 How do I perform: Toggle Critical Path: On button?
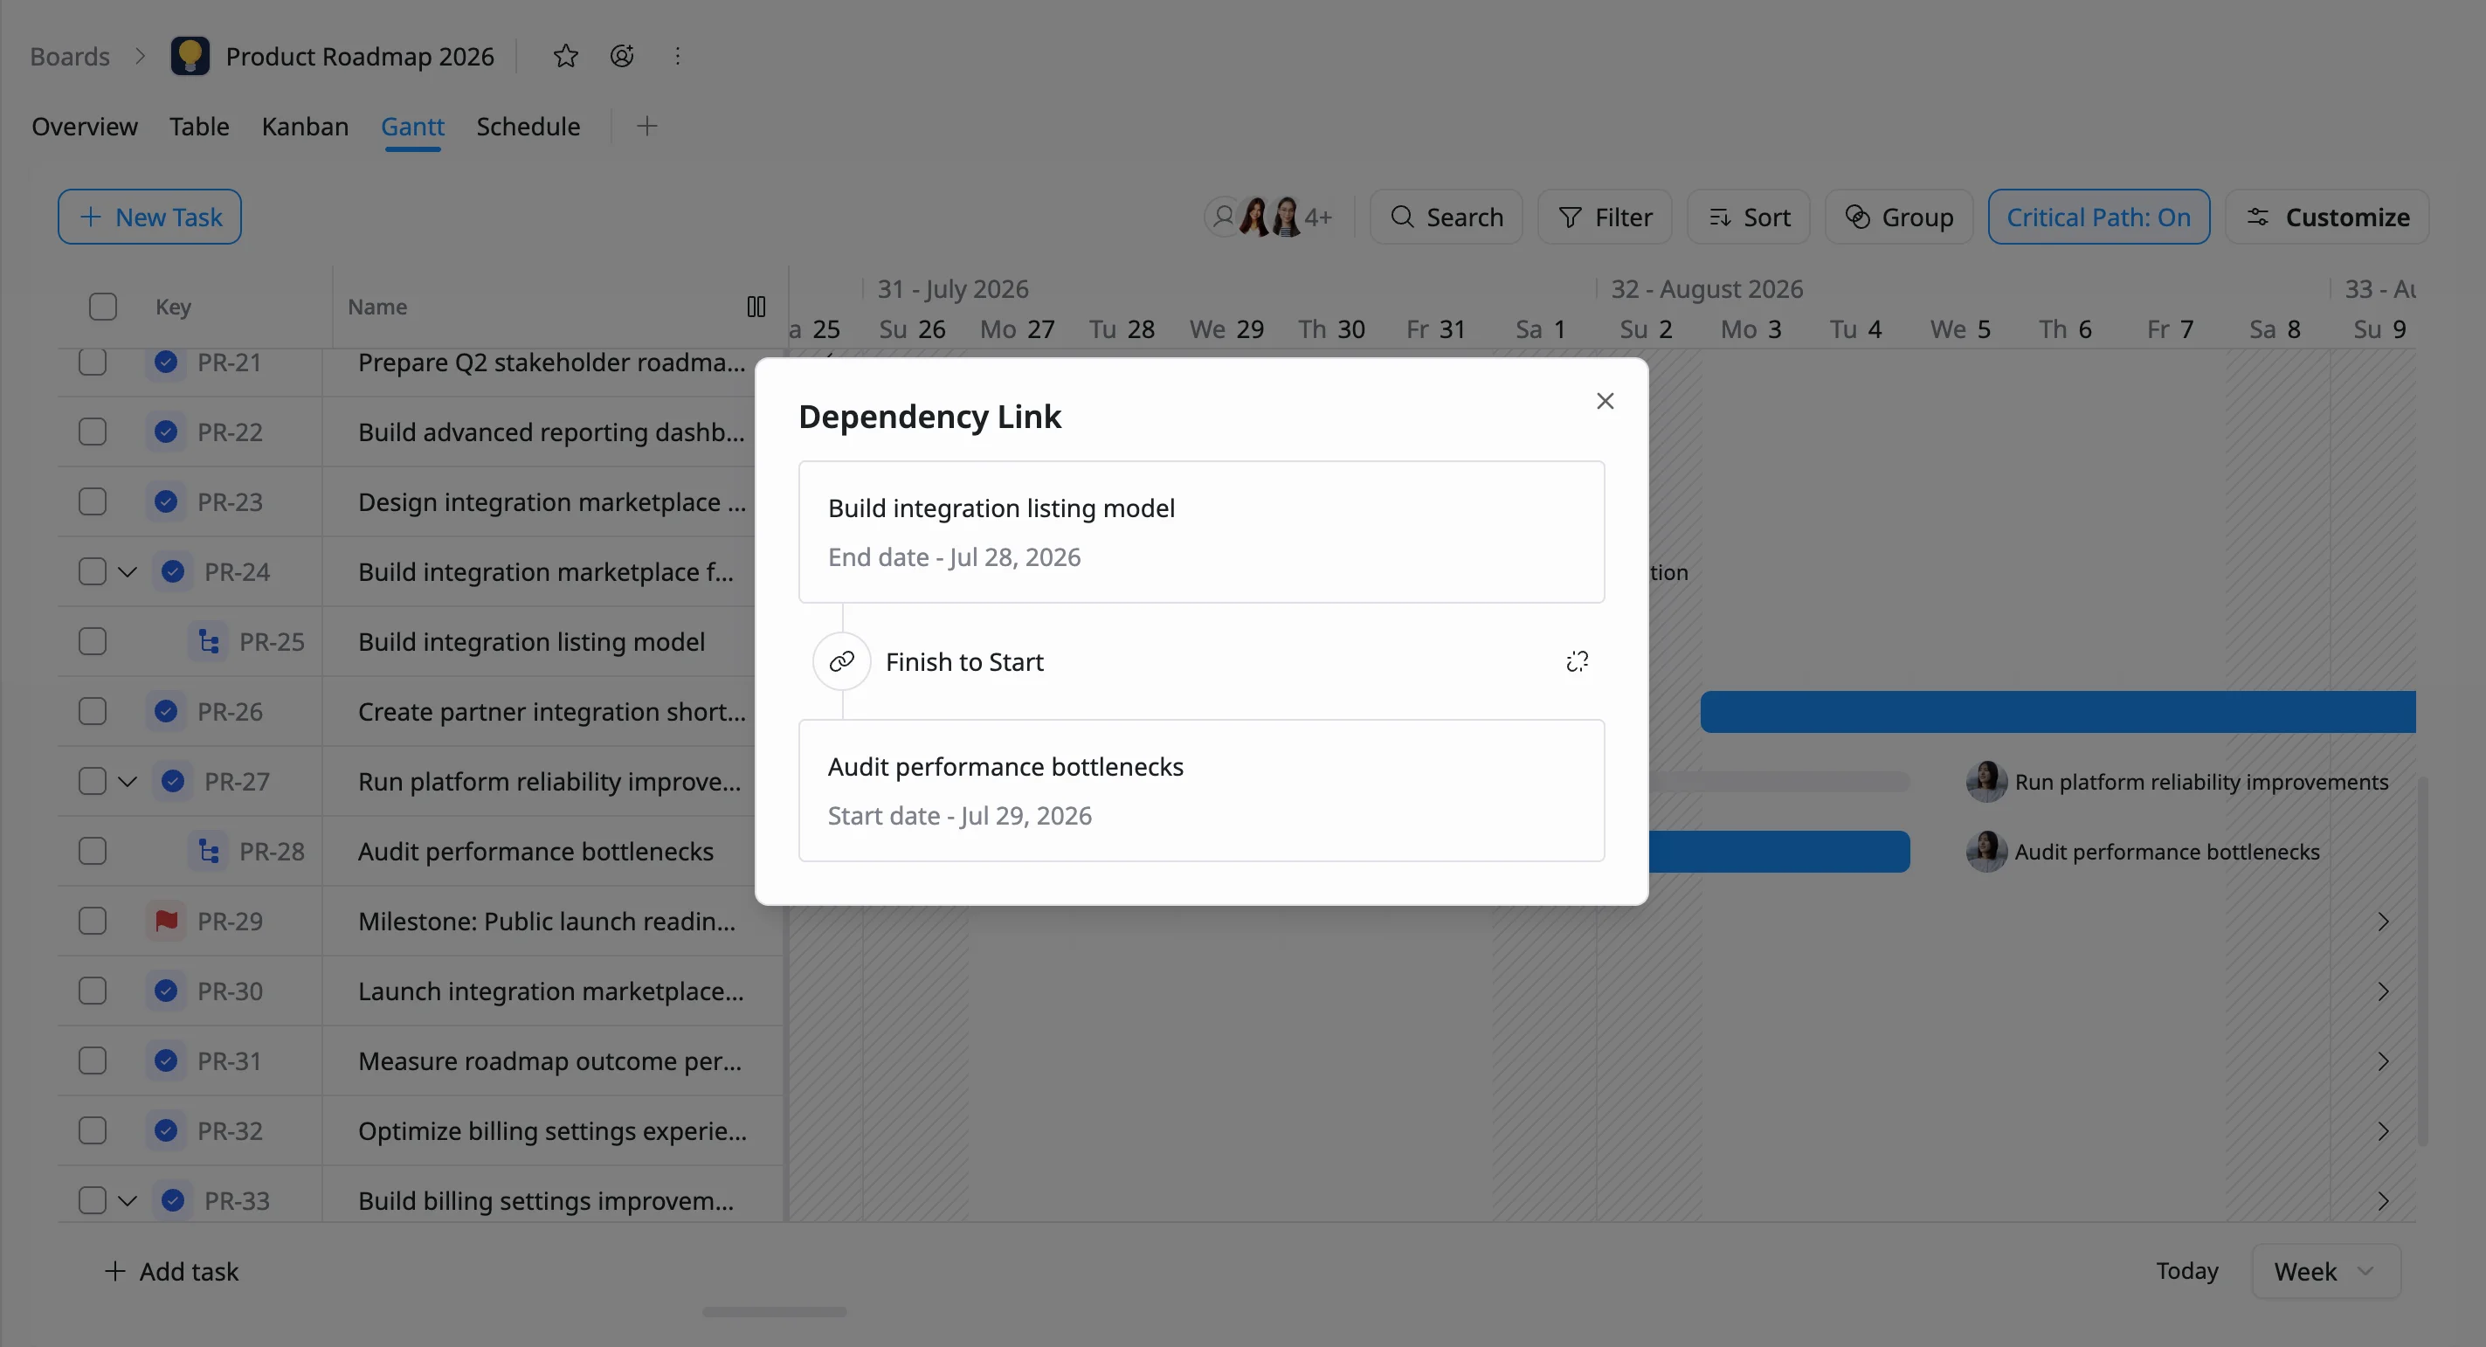(2098, 218)
